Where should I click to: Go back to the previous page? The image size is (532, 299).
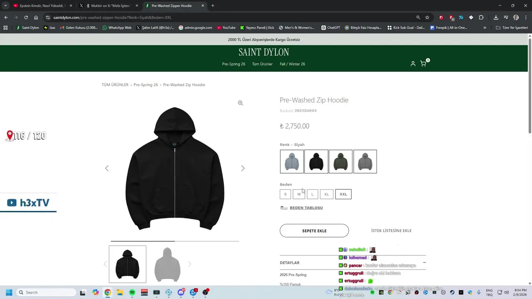pyautogui.click(x=6, y=17)
